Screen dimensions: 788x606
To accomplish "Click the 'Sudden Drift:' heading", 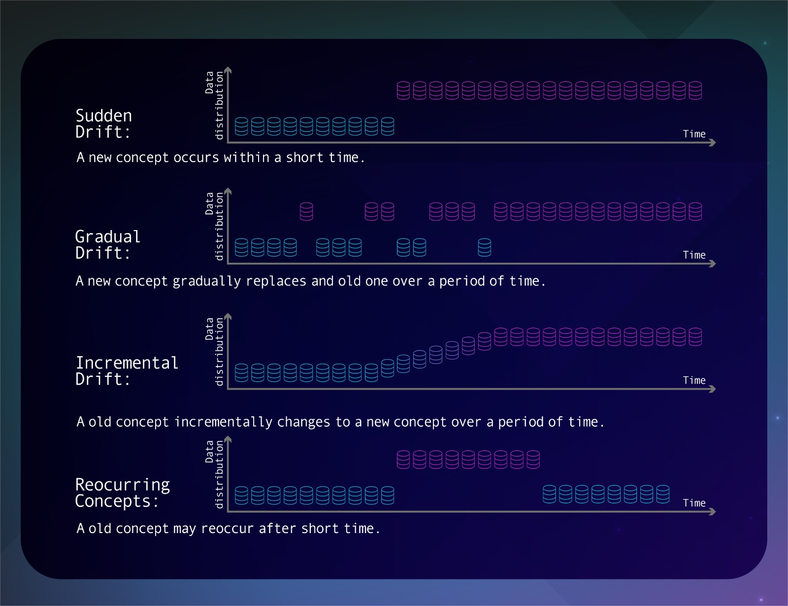I will pos(104,124).
